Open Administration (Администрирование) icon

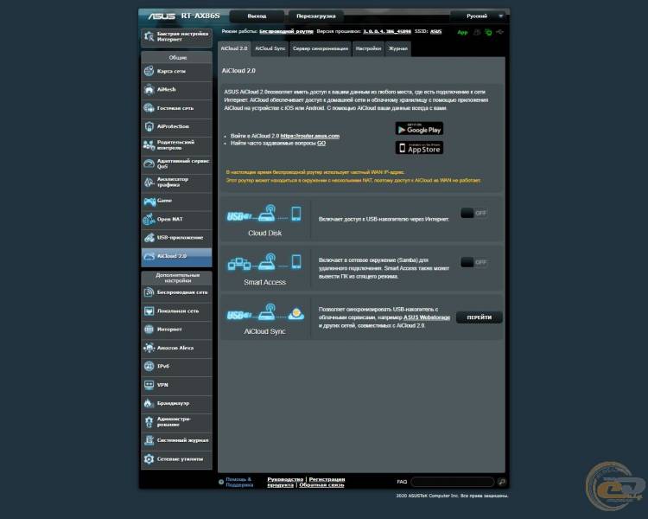pyautogui.click(x=149, y=422)
